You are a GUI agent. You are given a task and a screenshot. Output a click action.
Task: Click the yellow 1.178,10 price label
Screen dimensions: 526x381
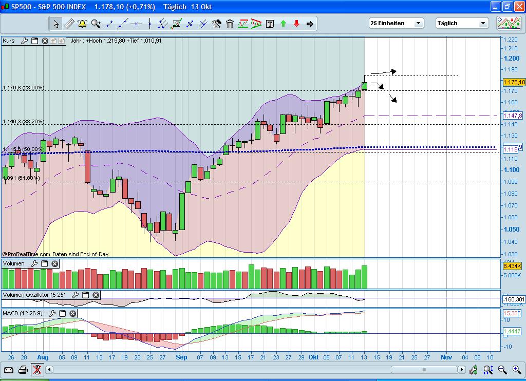(x=514, y=82)
